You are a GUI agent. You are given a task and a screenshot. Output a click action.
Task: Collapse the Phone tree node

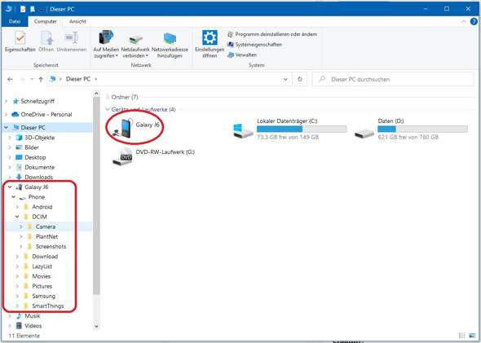click(14, 197)
